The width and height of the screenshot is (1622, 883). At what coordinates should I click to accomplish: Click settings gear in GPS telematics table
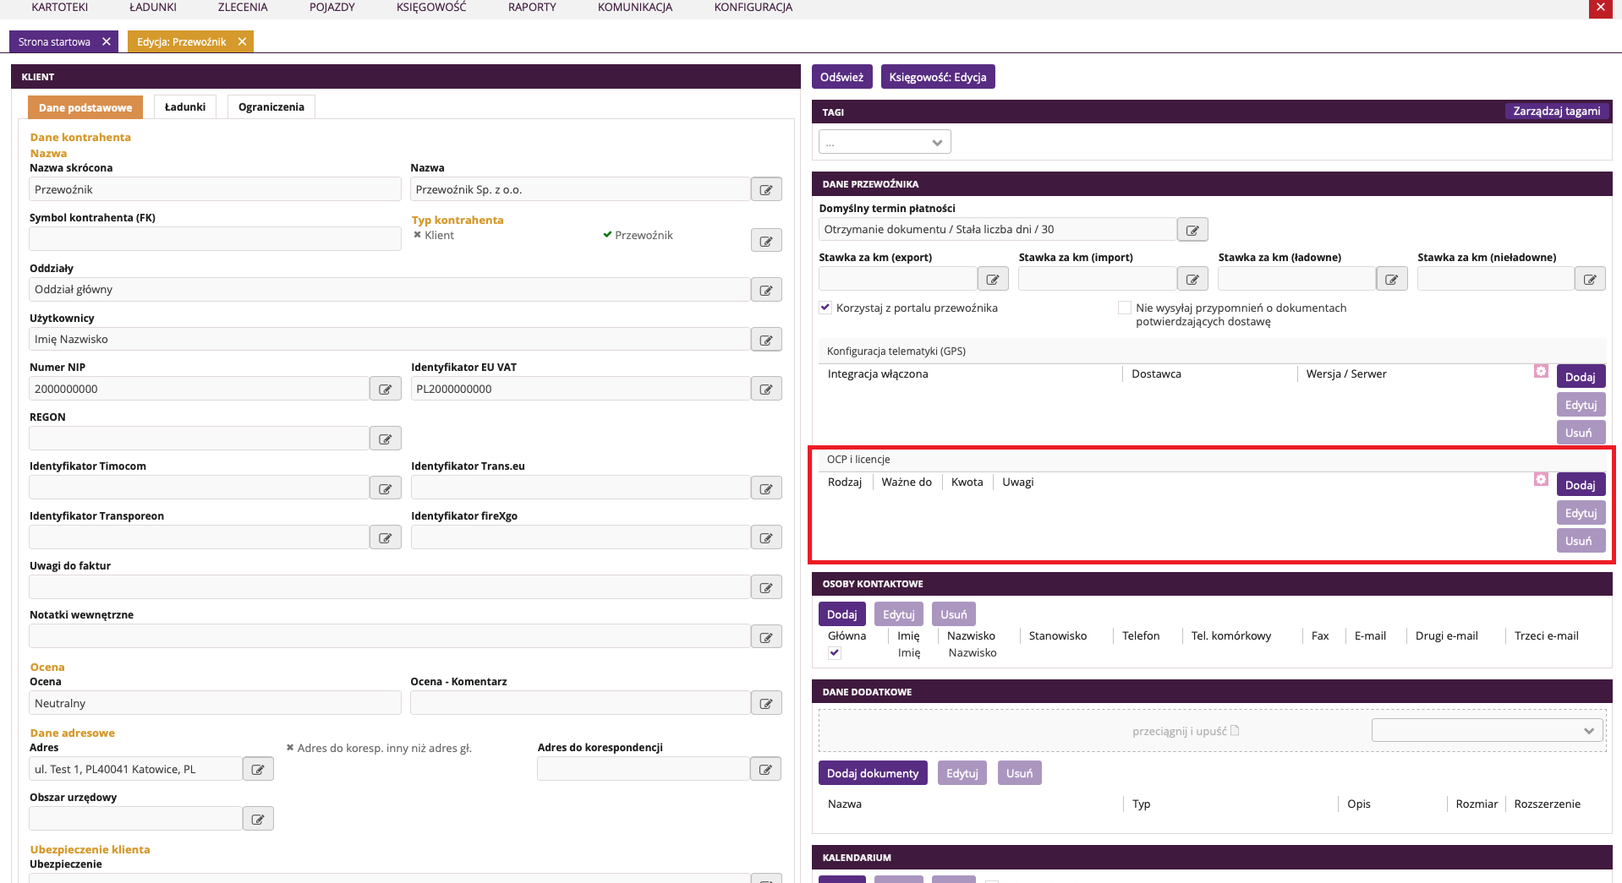[1541, 372]
